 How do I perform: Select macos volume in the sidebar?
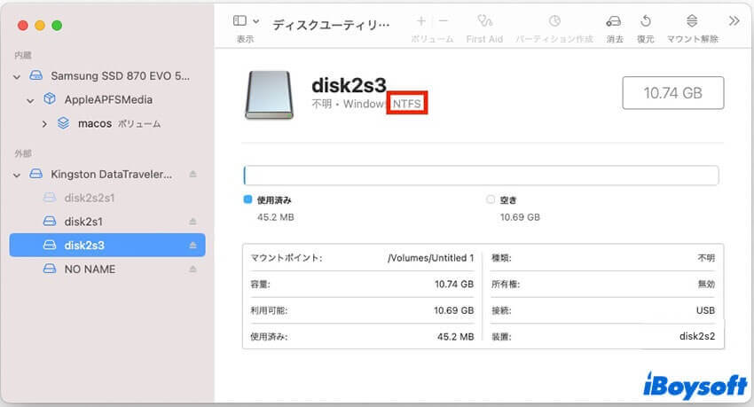click(x=95, y=123)
